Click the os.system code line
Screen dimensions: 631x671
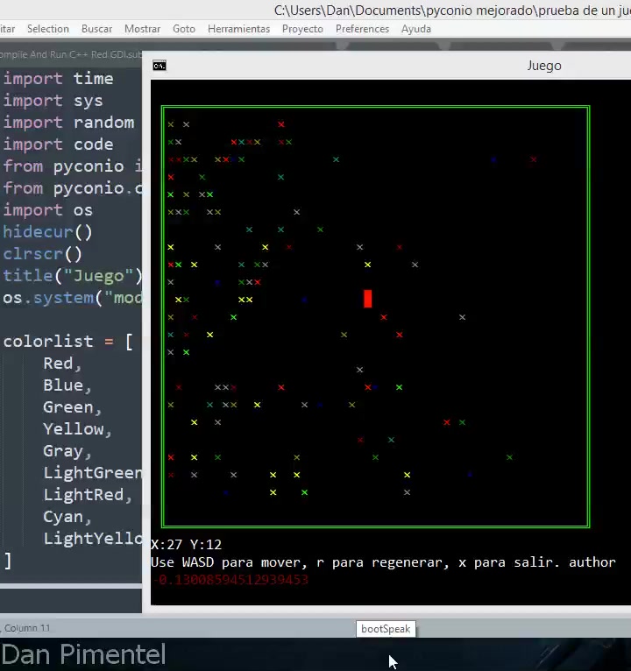tap(73, 298)
